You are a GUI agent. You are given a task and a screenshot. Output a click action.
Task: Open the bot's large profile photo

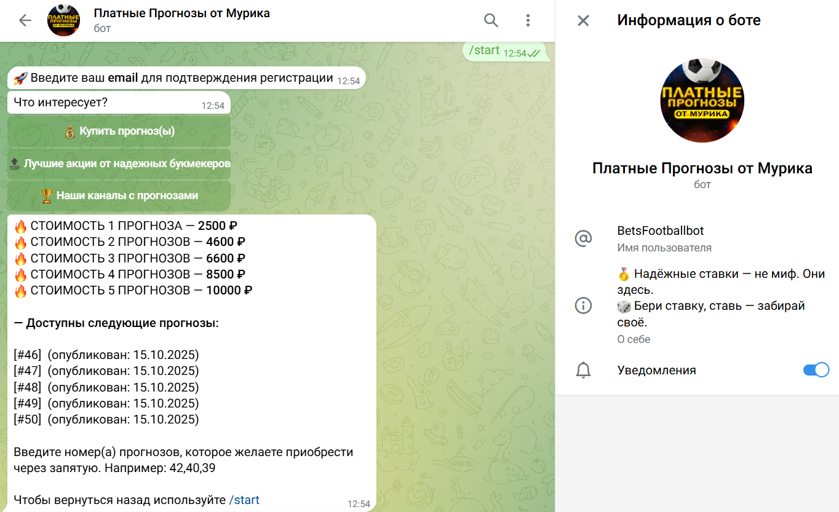coord(702,100)
